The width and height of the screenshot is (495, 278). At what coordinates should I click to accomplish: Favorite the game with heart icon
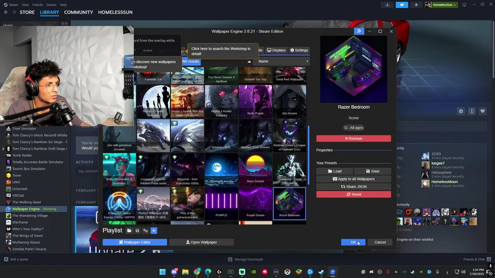482,111
